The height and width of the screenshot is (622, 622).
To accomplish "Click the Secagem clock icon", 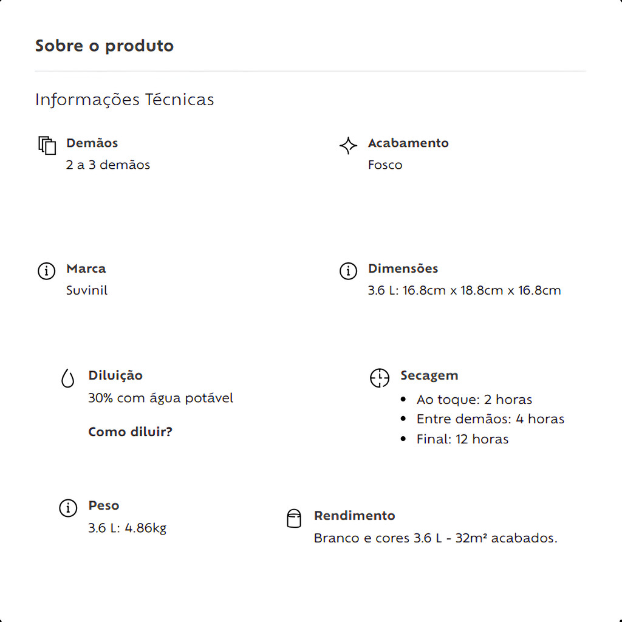I will tap(380, 378).
